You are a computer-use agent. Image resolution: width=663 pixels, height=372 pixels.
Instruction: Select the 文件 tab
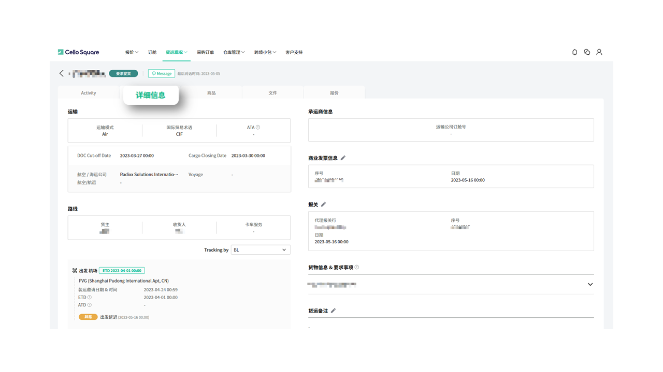click(x=272, y=93)
